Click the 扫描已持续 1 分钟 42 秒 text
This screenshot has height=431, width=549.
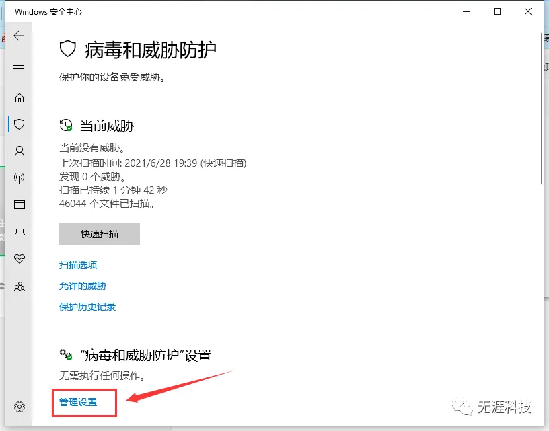click(113, 190)
